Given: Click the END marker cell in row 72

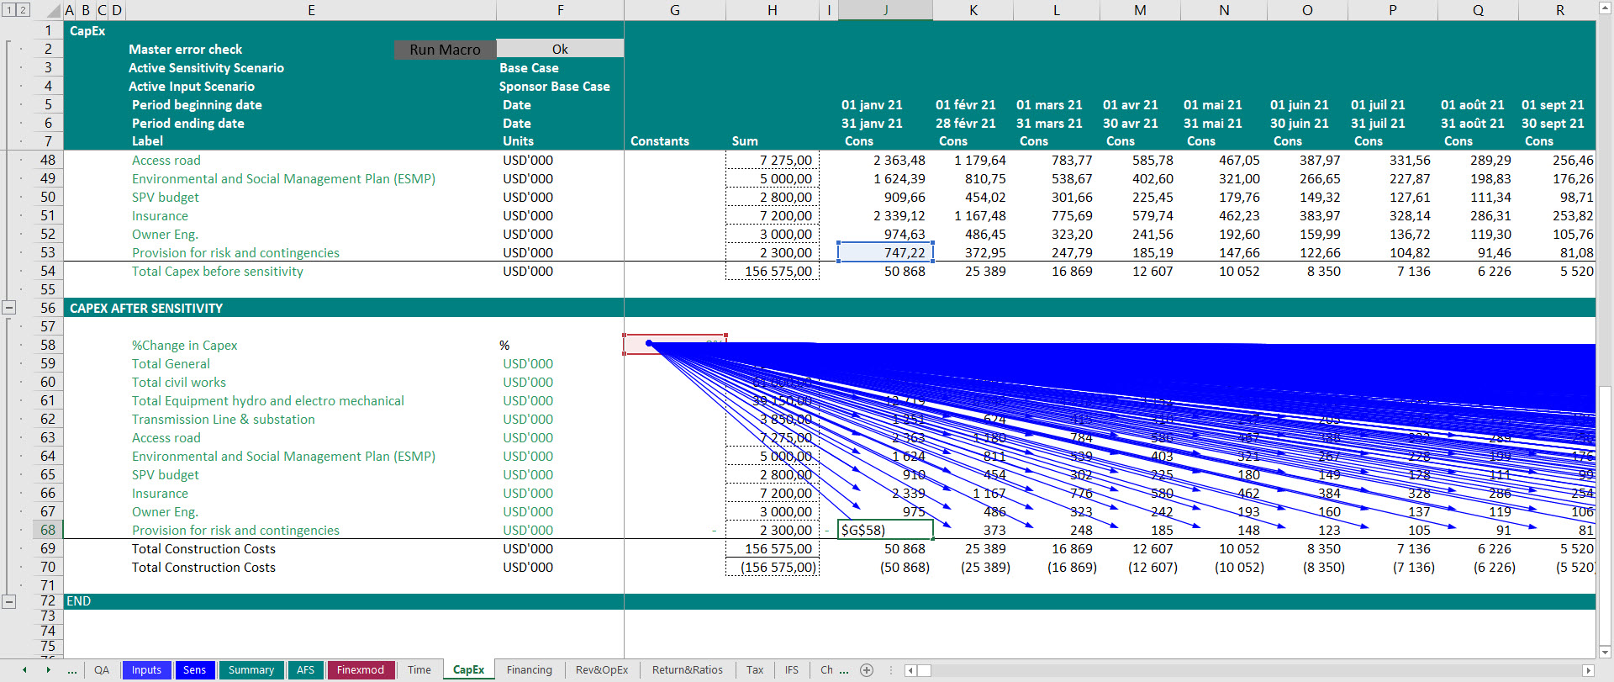Looking at the screenshot, I should coord(78,601).
